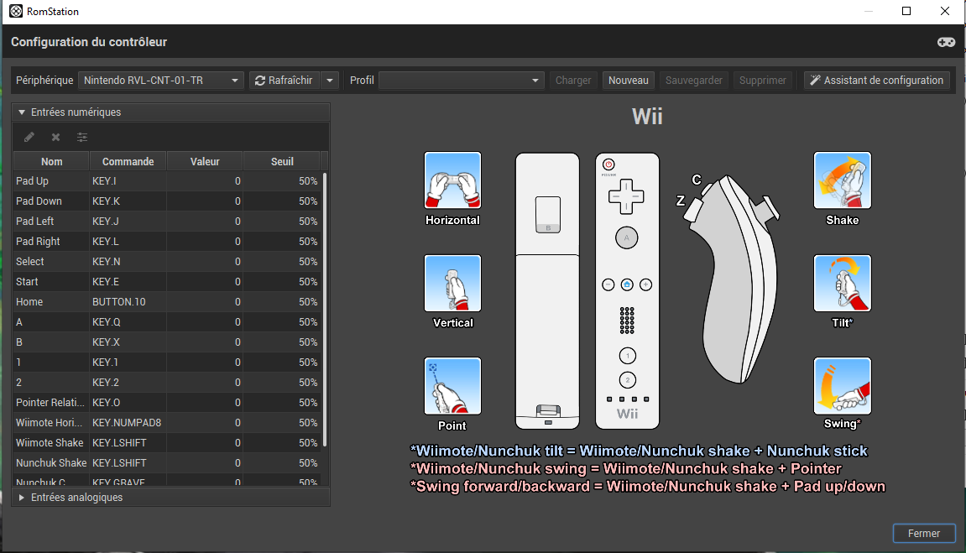Viewport: 966px width, 553px height.
Task: Click the BUTTON.10 command cell
Action: tap(128, 302)
